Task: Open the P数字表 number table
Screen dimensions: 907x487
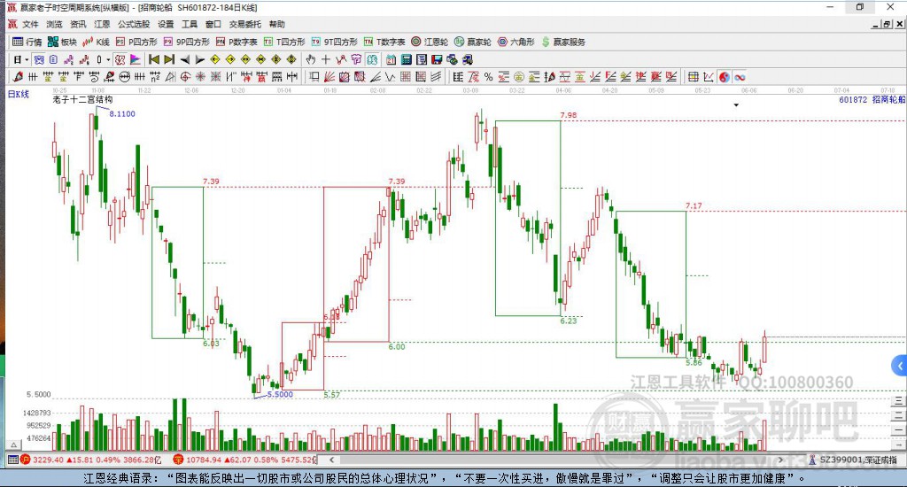Action: coord(236,42)
